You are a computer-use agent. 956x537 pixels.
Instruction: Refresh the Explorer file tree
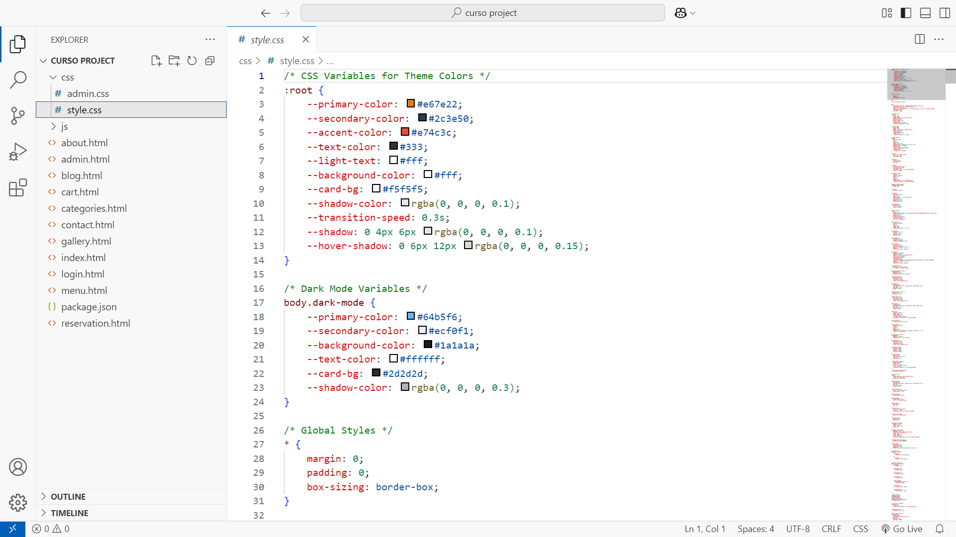(192, 61)
